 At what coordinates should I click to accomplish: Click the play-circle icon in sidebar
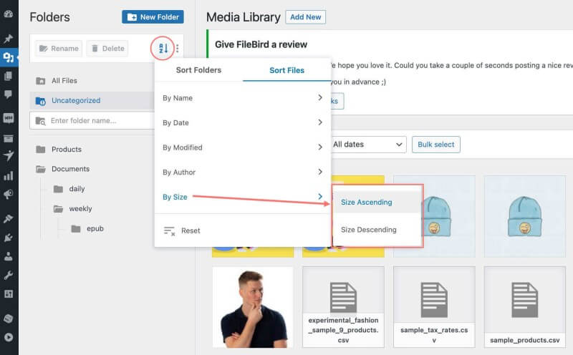pos(9,337)
